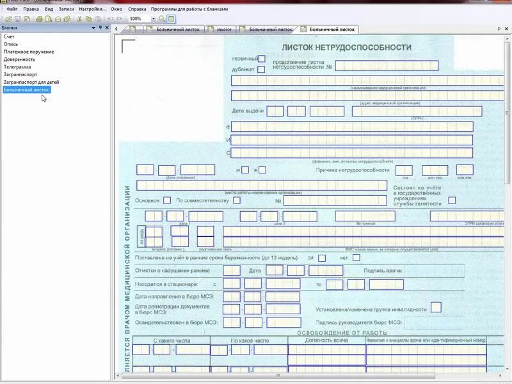Click the продолжение листка № field
The image size is (512, 384).
(387, 66)
